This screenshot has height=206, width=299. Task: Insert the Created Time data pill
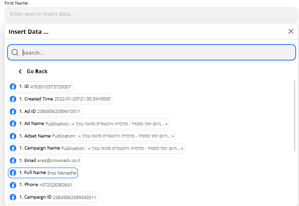pyautogui.click(x=60, y=99)
